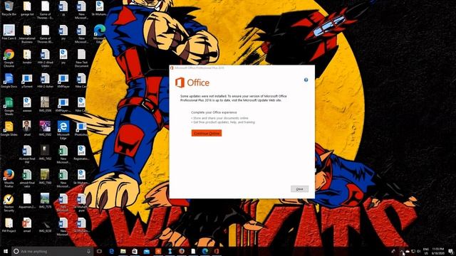Click the Ask me anything search box

pyautogui.click(x=52, y=251)
